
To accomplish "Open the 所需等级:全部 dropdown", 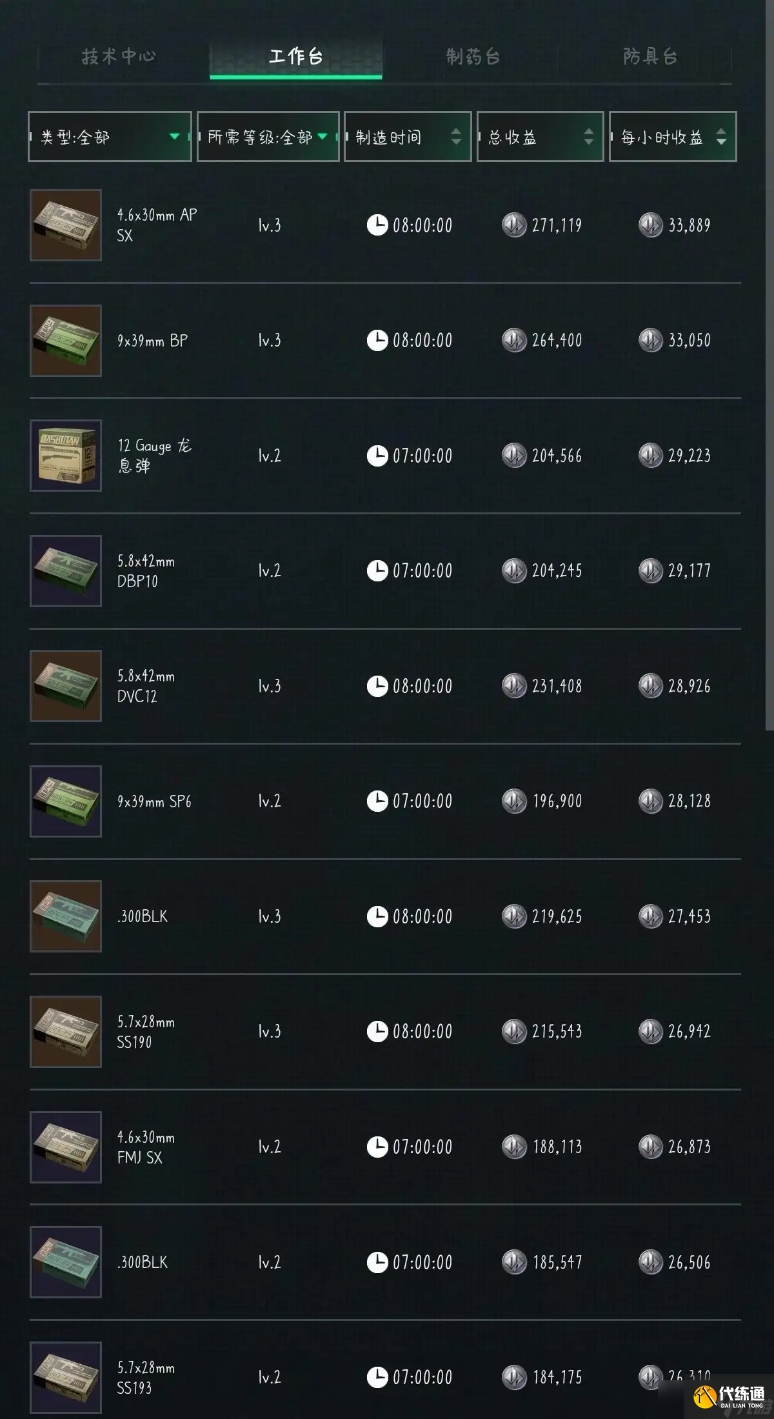I will (x=268, y=137).
